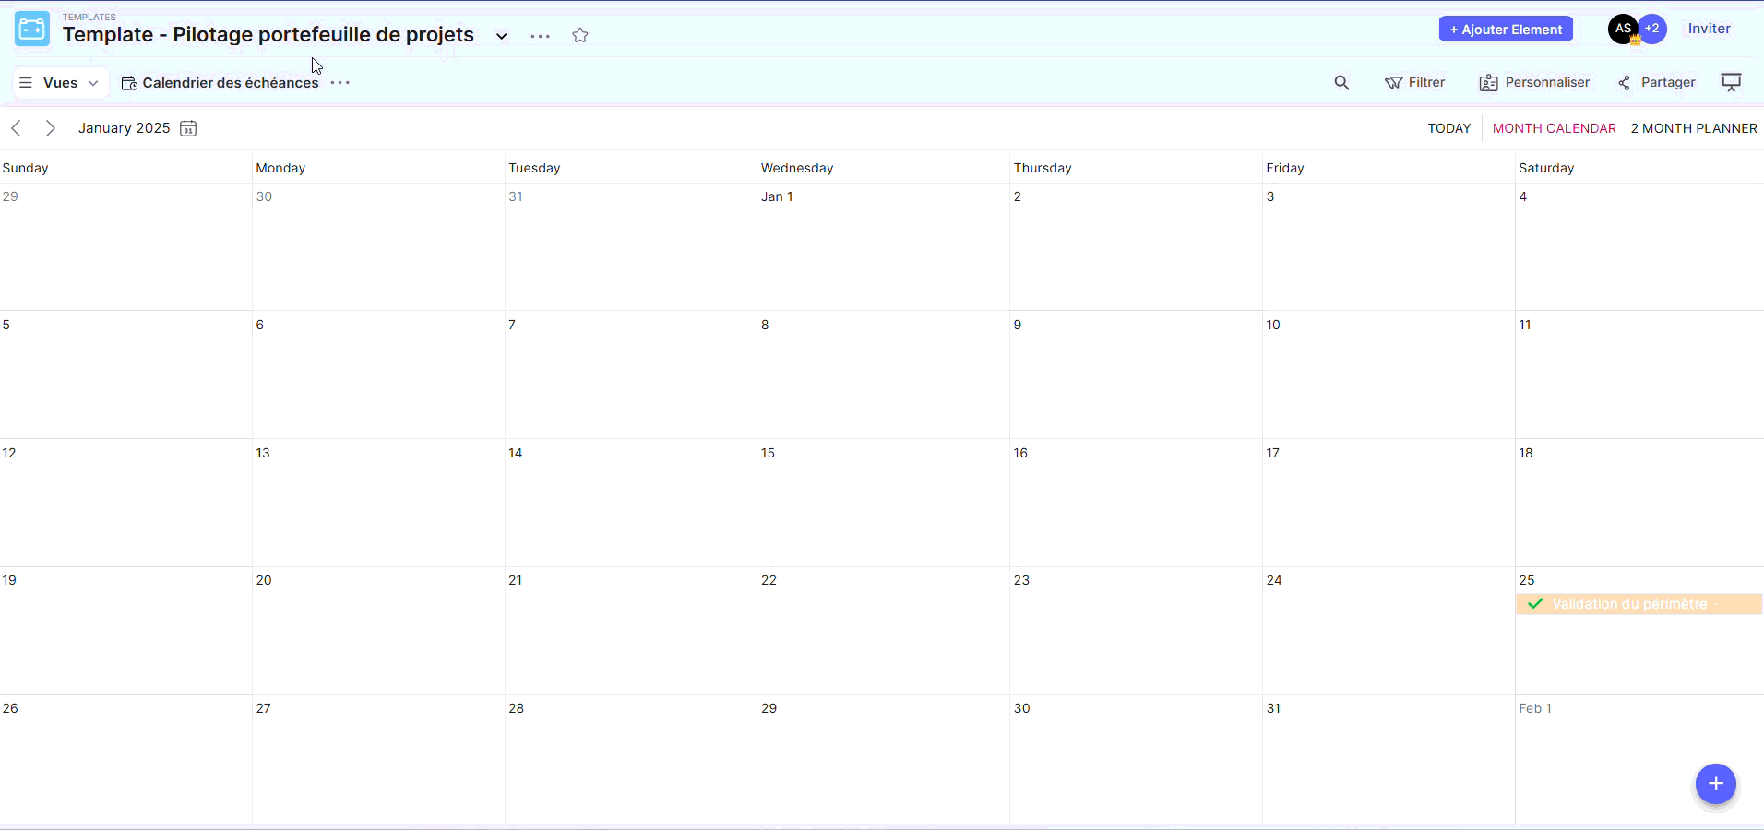Image resolution: width=1764 pixels, height=830 pixels.
Task: Open the Filtrer option
Action: tap(1415, 83)
